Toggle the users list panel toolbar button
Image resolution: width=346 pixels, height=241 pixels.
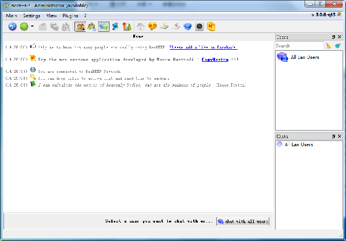click(x=81, y=27)
